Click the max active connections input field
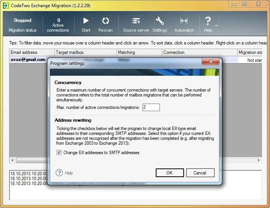This screenshot has width=270, height=208. click(151, 107)
